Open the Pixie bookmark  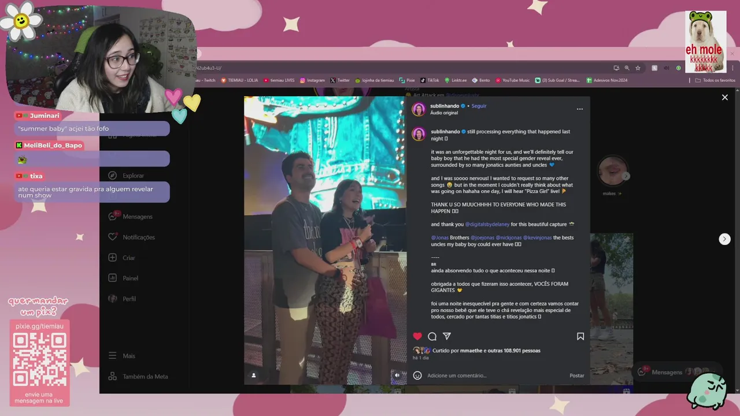coord(407,80)
